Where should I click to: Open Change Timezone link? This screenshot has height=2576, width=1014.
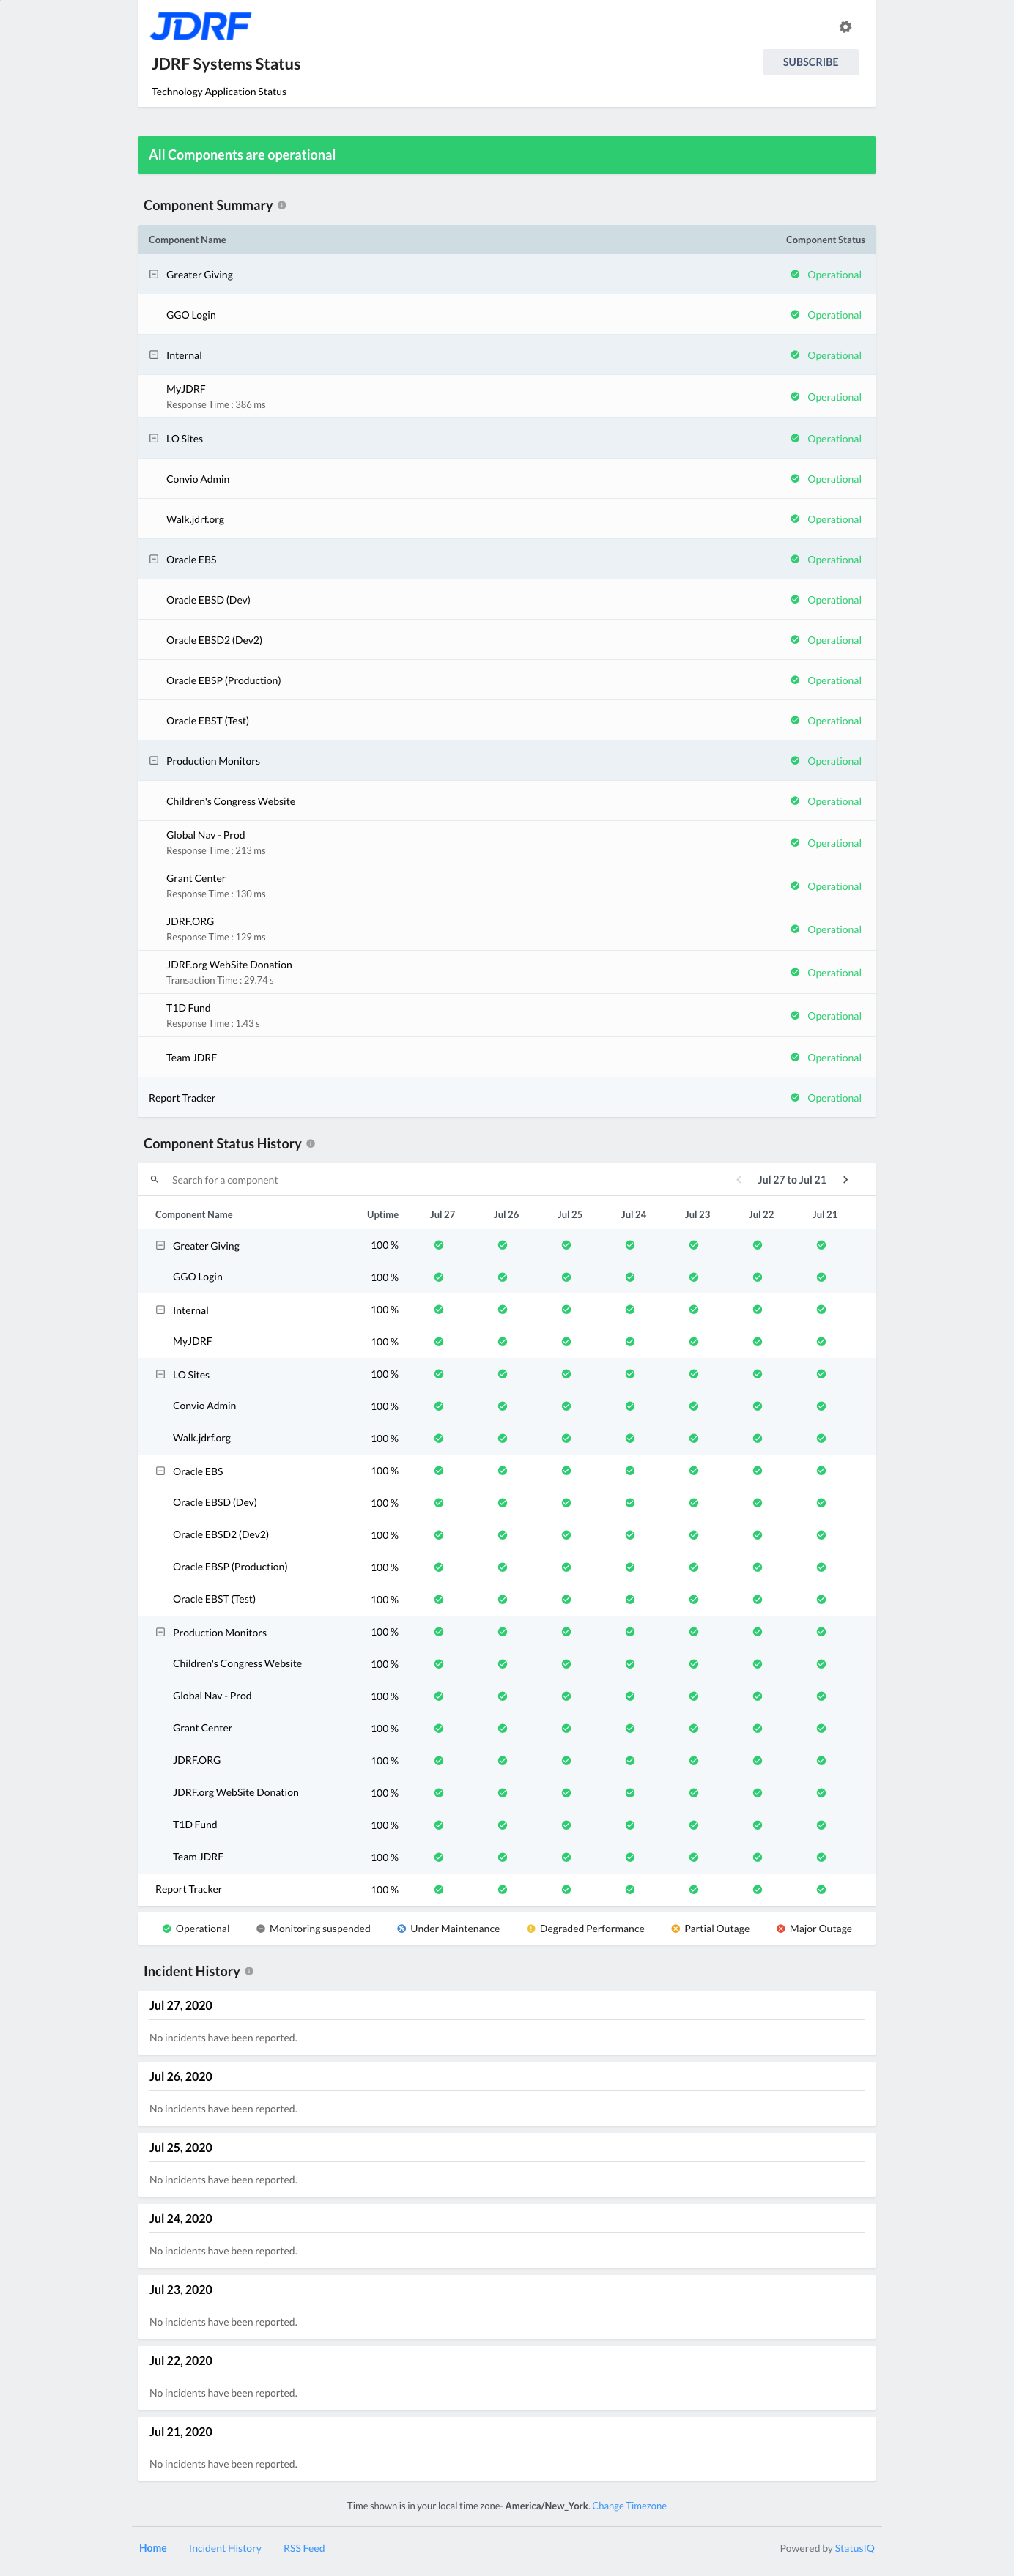(x=629, y=2506)
